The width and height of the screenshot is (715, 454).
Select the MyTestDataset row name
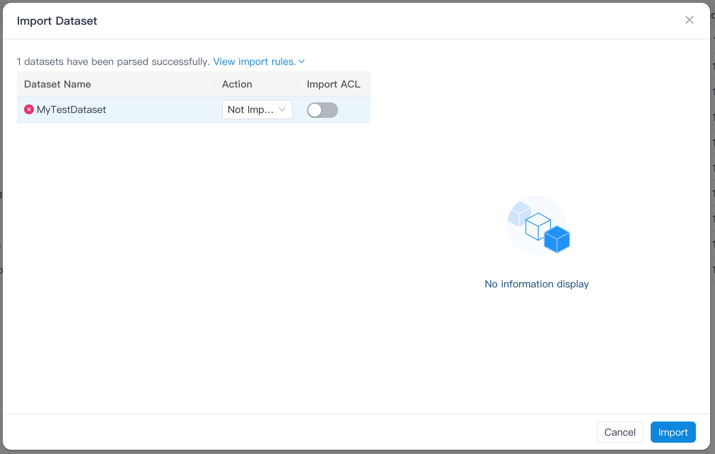click(71, 109)
